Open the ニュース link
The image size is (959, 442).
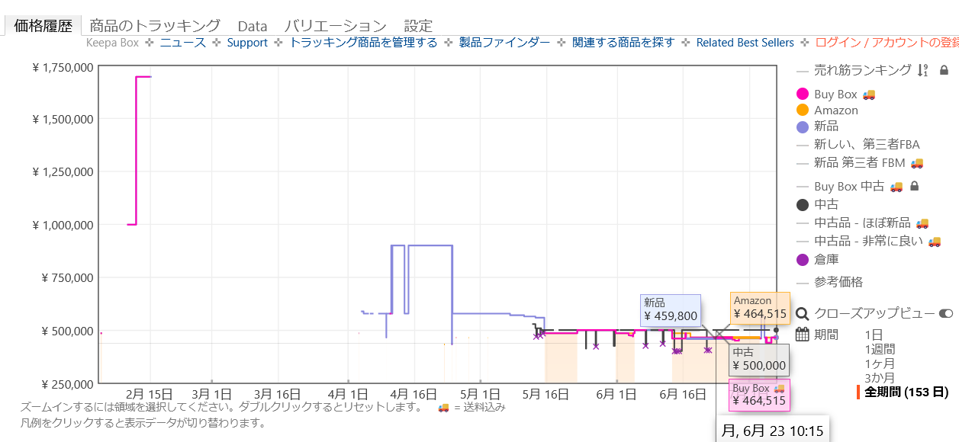point(183,43)
